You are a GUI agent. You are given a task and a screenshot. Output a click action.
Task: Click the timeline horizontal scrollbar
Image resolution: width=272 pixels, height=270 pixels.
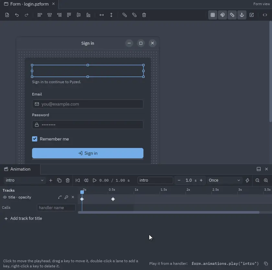[169, 212]
